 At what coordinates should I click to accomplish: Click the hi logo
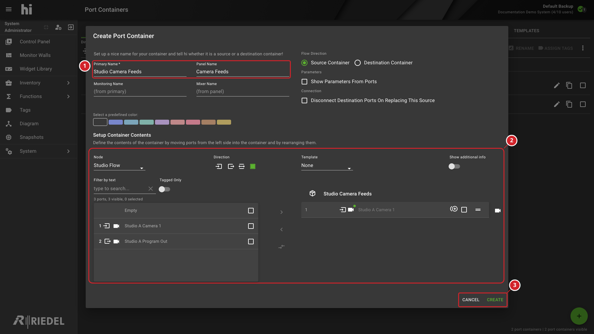pyautogui.click(x=27, y=9)
